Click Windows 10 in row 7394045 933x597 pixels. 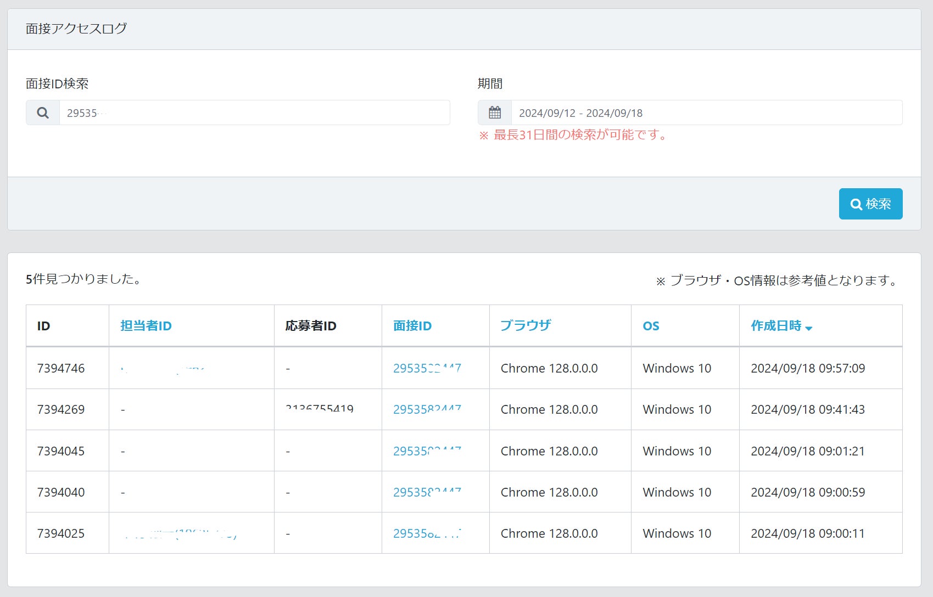tap(677, 451)
